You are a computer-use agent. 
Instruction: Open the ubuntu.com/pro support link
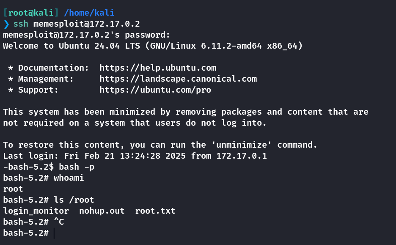click(155, 90)
